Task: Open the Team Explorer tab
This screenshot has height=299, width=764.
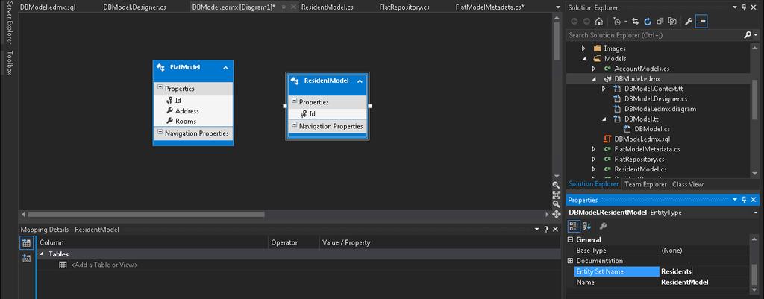Action: click(645, 185)
